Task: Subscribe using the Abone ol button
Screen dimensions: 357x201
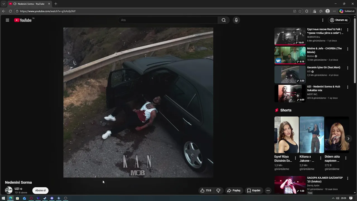Action: pyautogui.click(x=40, y=190)
